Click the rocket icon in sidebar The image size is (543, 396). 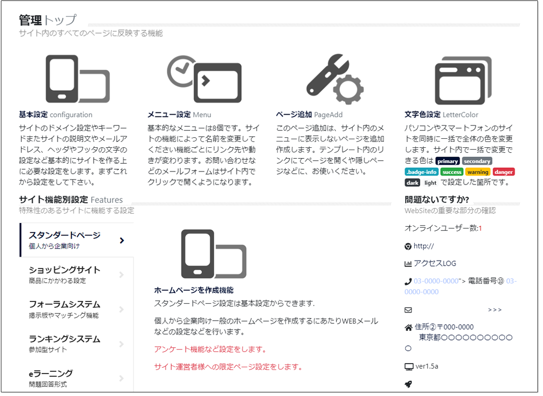(x=408, y=384)
